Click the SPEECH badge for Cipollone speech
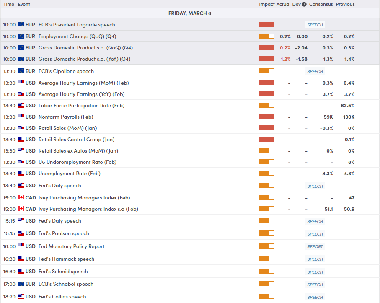 (x=315, y=71)
